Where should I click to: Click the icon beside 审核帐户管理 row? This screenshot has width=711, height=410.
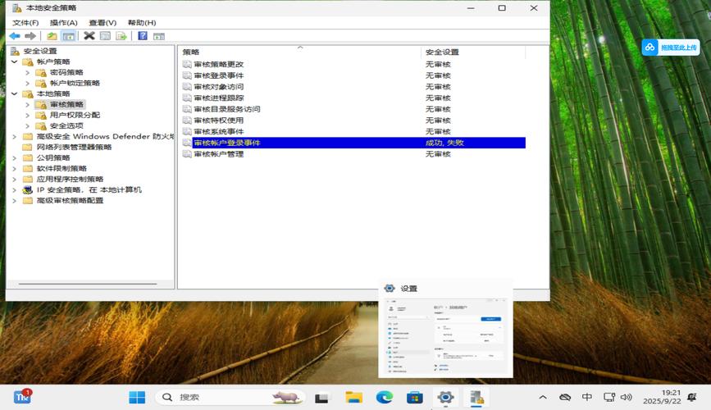tap(187, 154)
